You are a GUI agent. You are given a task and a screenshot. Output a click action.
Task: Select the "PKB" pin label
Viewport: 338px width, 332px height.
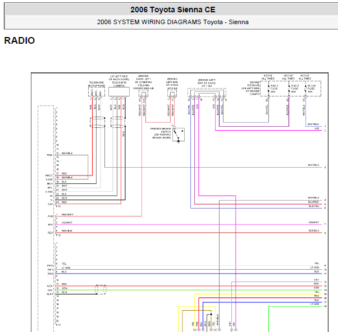pyautogui.click(x=51, y=216)
